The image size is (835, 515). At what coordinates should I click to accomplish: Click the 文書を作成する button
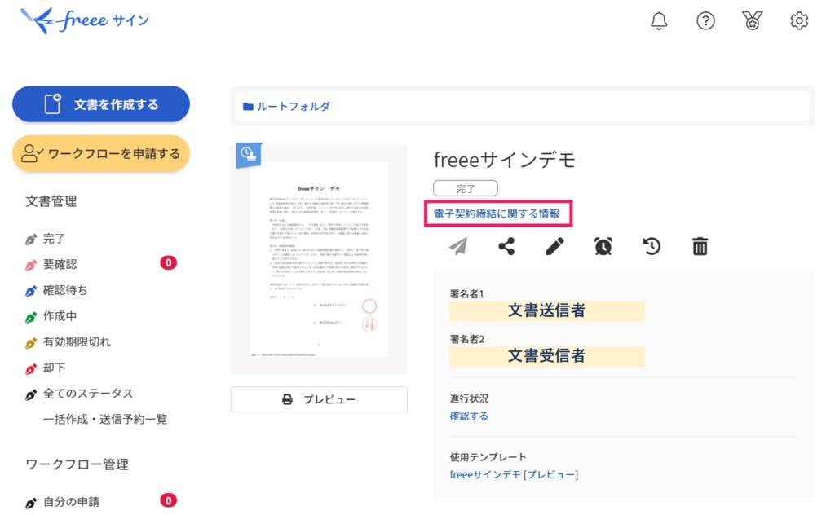click(x=100, y=104)
